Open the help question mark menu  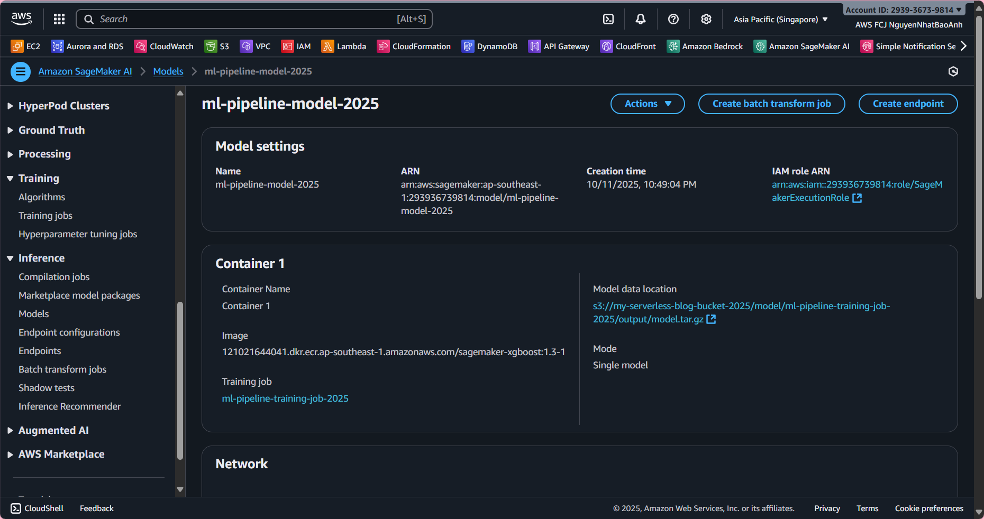(673, 19)
